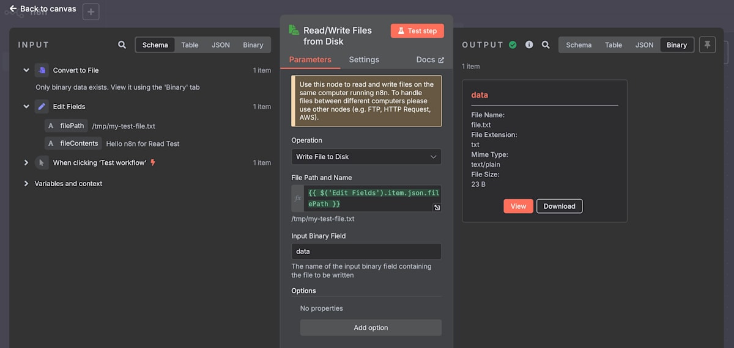The width and height of the screenshot is (734, 348).
Task: Expand When clicking 'Test workflow' section
Action: tap(26, 162)
